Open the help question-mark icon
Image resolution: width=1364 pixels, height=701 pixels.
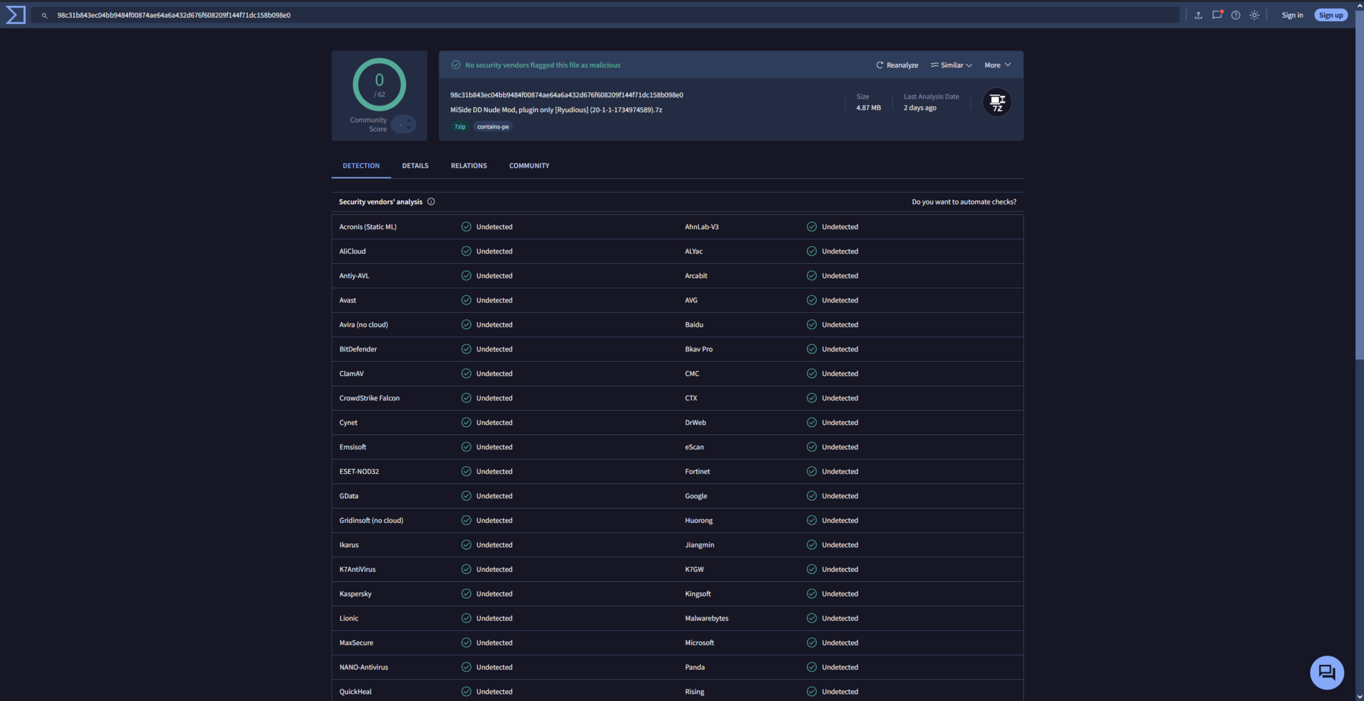[x=1236, y=15]
